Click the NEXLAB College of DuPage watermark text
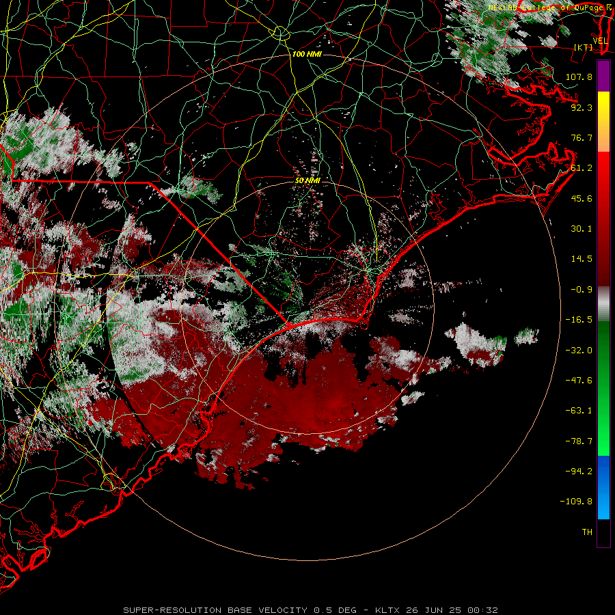615x615 pixels. [x=550, y=8]
